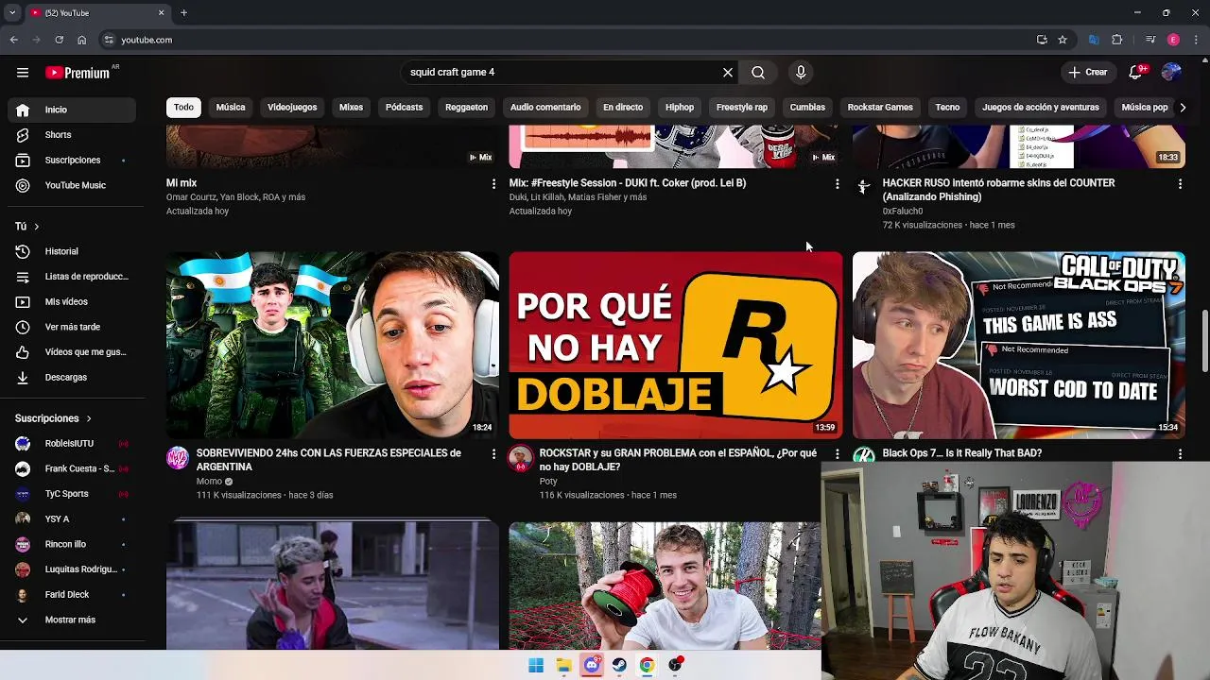
Task: Open File Explorer from taskbar
Action: click(x=563, y=665)
